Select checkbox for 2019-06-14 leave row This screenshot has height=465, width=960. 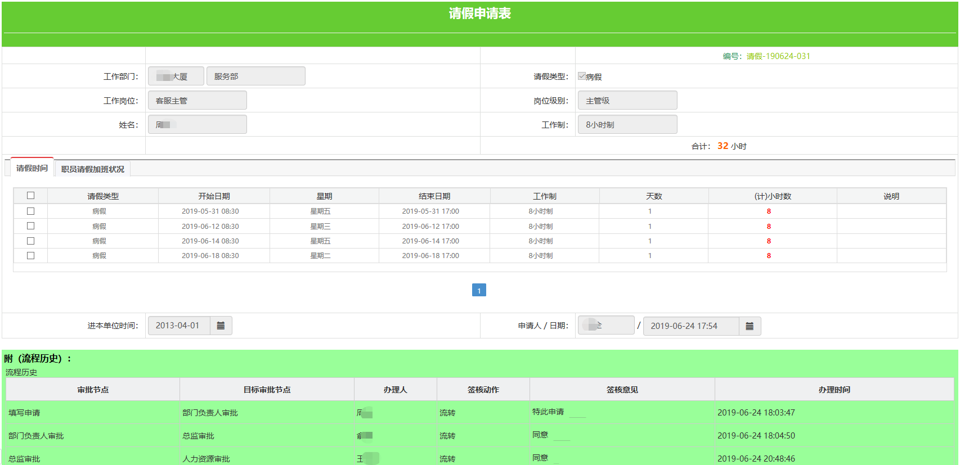click(x=30, y=241)
